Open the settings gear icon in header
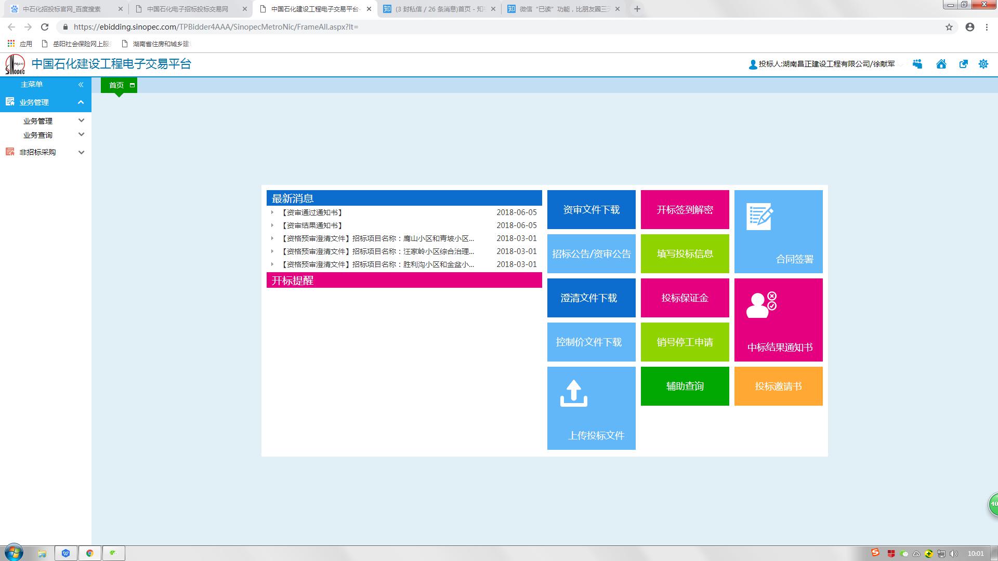This screenshot has width=998, height=561. click(x=983, y=64)
